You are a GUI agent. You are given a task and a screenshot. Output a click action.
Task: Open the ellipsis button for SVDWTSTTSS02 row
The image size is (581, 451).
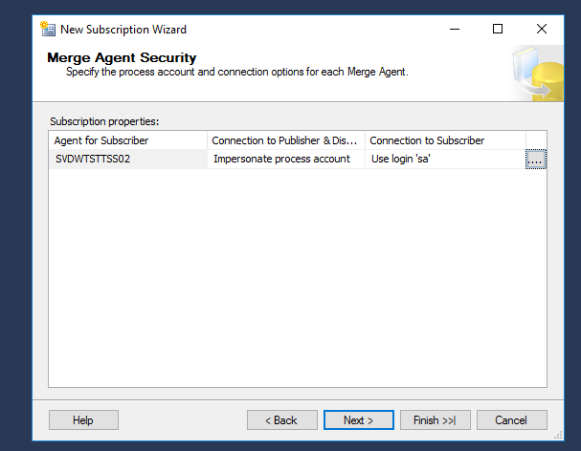(x=536, y=159)
